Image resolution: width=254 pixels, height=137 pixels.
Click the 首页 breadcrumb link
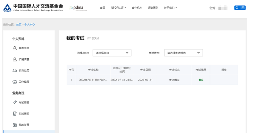tap(18, 24)
